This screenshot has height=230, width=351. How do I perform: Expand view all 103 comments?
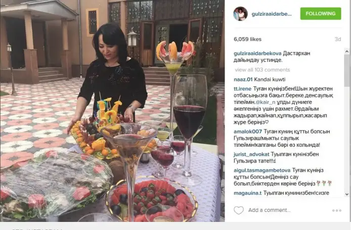(262, 70)
